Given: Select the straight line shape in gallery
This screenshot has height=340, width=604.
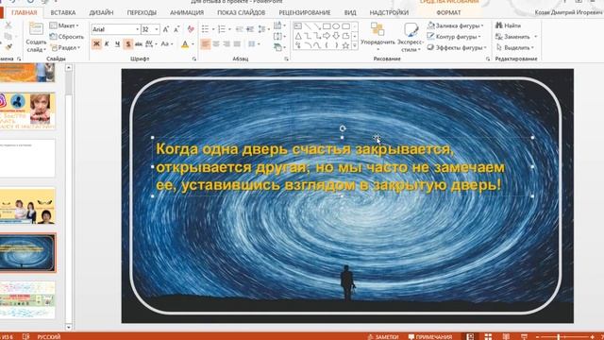Looking at the screenshot, I should [308, 26].
